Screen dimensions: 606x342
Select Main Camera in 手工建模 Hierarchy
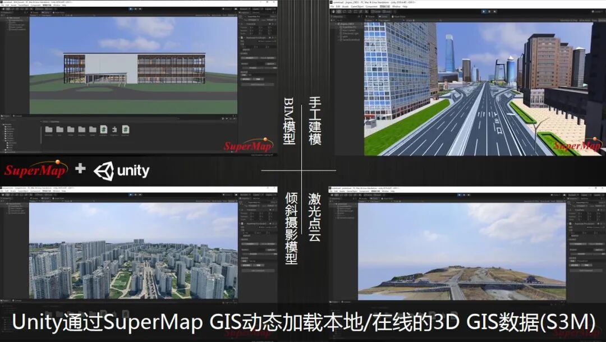coord(348,30)
